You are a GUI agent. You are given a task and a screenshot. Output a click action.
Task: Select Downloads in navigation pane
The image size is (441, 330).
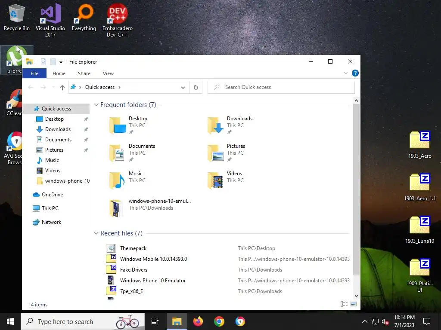58,129
